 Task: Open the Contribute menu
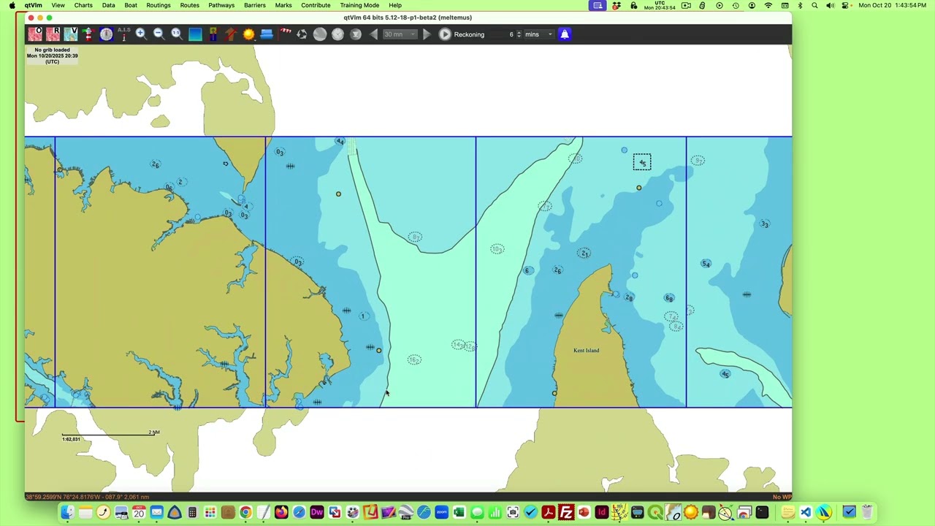(x=316, y=5)
